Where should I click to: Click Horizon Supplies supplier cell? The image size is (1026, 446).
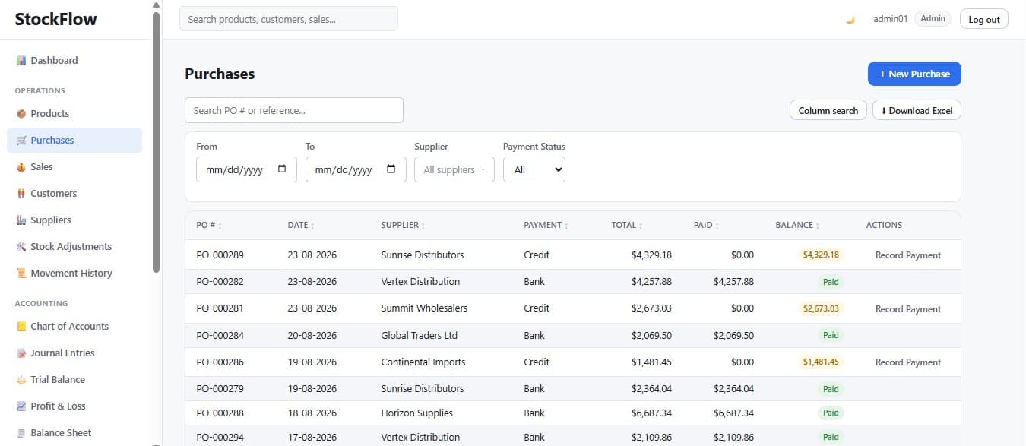click(416, 413)
